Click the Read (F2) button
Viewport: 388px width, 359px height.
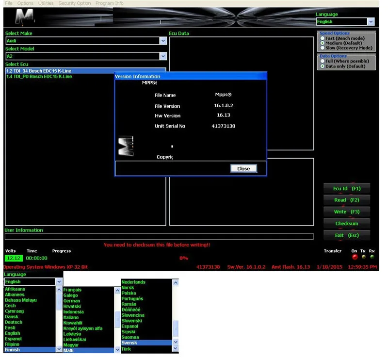coord(347,200)
